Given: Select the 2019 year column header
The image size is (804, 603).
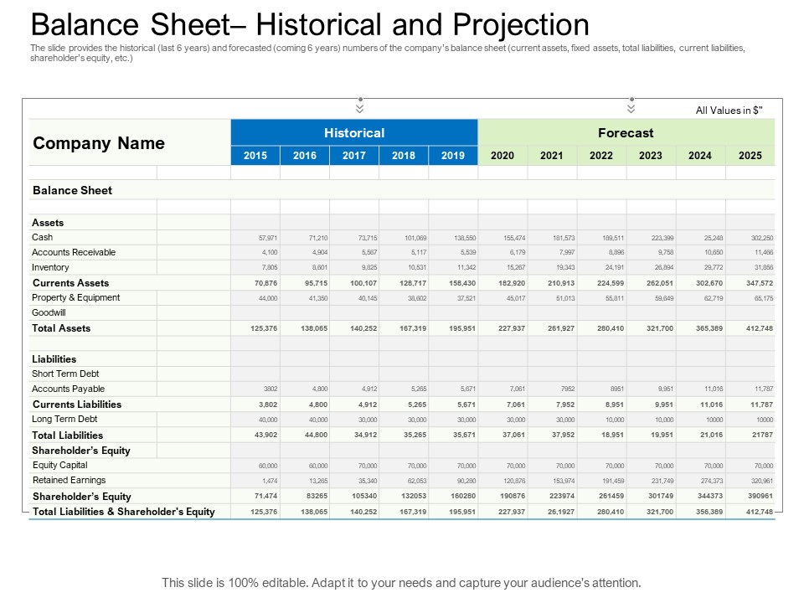Looking at the screenshot, I should pyautogui.click(x=453, y=156).
